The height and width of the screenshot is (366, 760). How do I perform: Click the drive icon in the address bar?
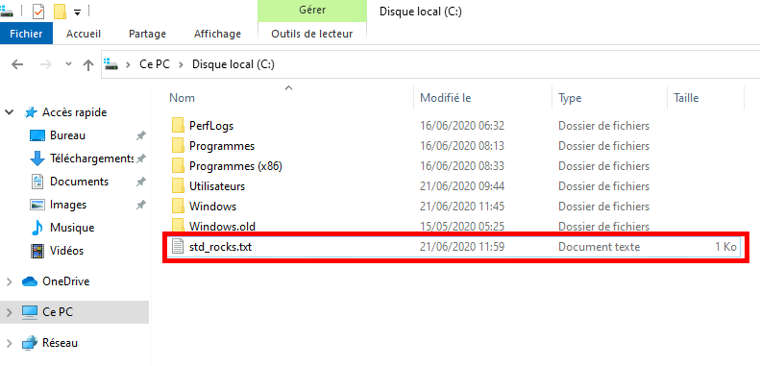(111, 64)
